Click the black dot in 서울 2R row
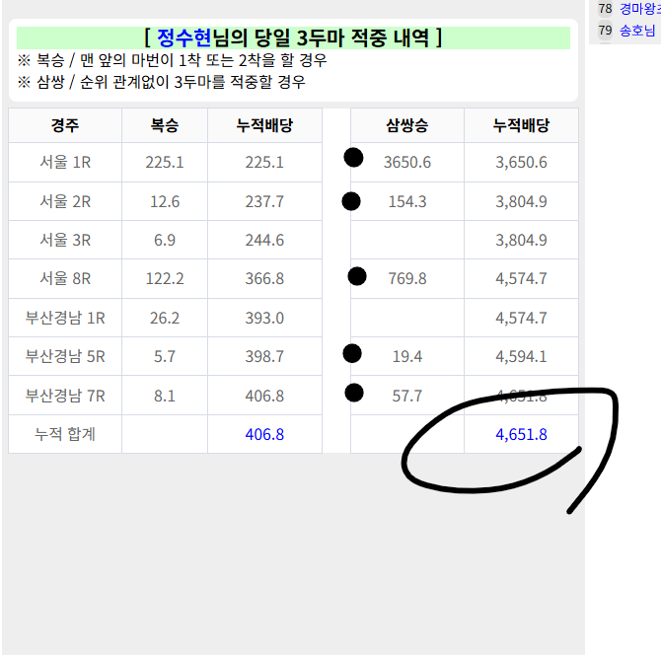The width and height of the screenshot is (661, 655). 351,201
